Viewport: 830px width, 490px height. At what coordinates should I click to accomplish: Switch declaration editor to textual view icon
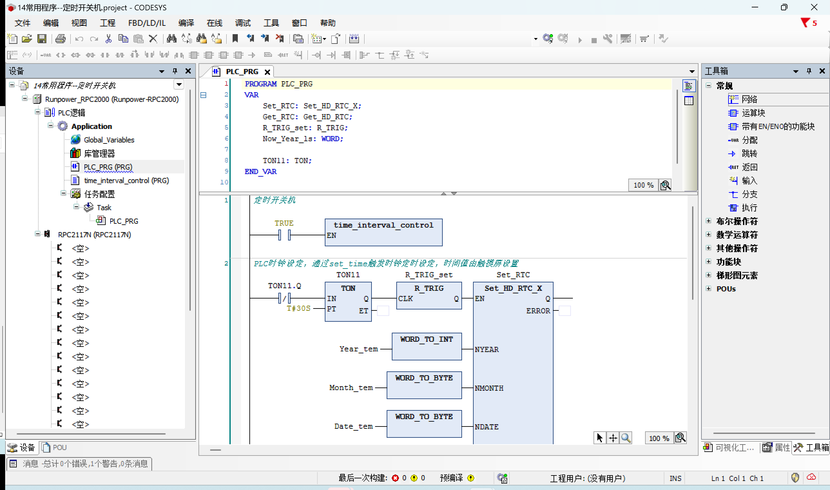point(689,86)
